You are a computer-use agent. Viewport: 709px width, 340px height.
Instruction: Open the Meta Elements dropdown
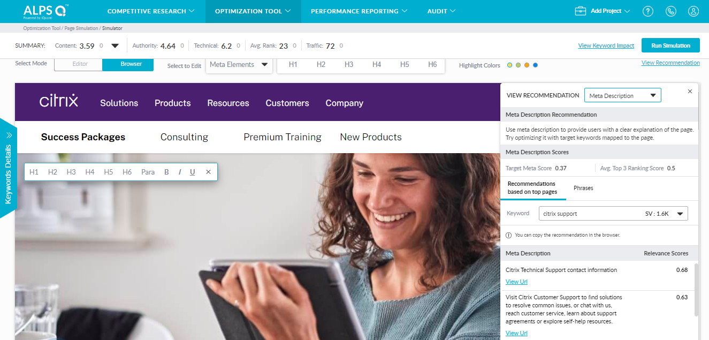(239, 65)
